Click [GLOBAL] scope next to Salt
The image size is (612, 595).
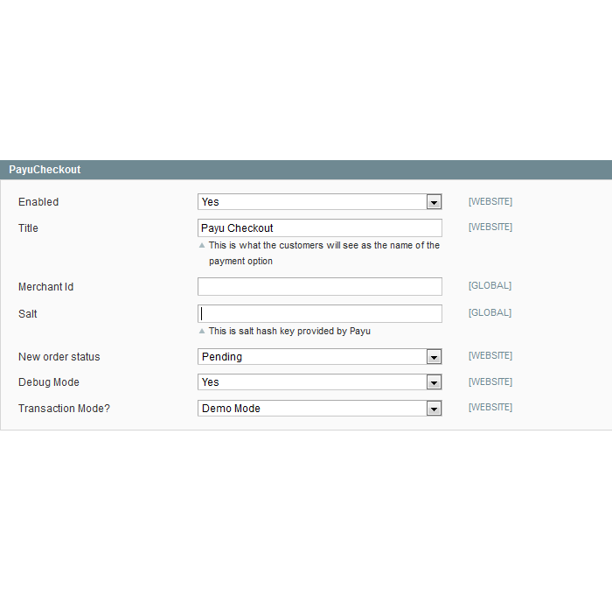tap(490, 312)
